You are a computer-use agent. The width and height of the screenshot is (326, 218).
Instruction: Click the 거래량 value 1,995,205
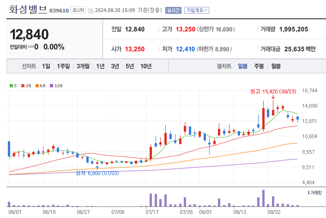[x=294, y=30]
